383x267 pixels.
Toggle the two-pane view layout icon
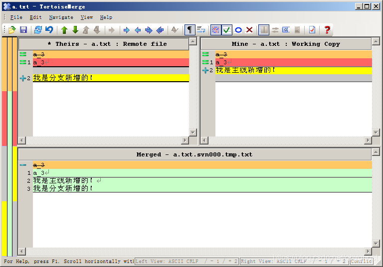pos(264,30)
